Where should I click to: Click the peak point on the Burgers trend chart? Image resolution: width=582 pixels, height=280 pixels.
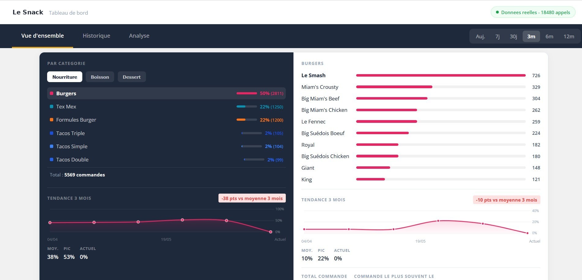tap(438, 221)
